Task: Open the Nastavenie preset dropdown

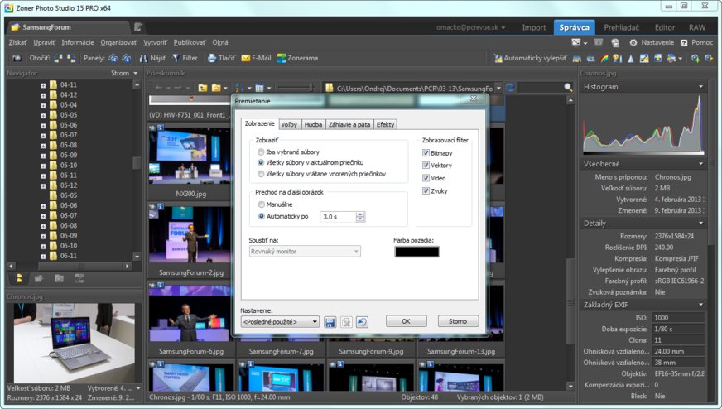Action: point(279,321)
